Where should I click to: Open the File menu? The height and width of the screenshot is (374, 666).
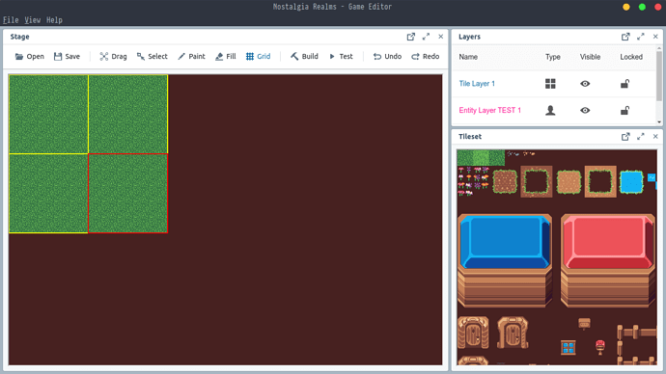coord(11,20)
